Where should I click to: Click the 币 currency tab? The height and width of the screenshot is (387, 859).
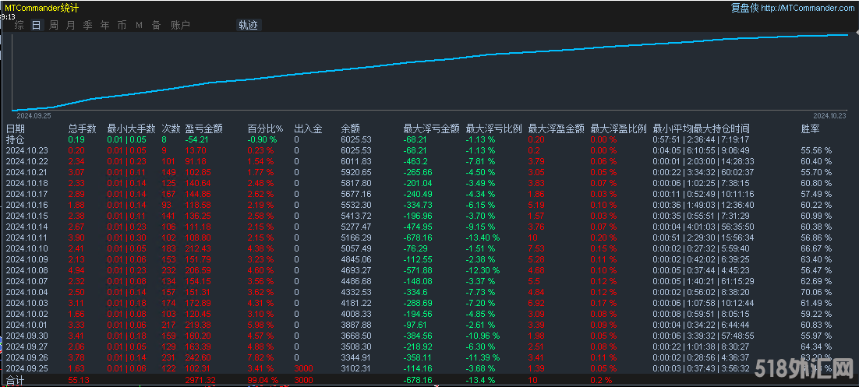click(x=122, y=25)
